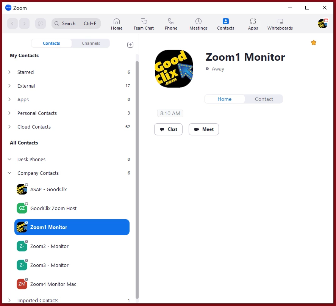
Task: Open Whiteboards from the toolbar
Action: click(x=280, y=24)
